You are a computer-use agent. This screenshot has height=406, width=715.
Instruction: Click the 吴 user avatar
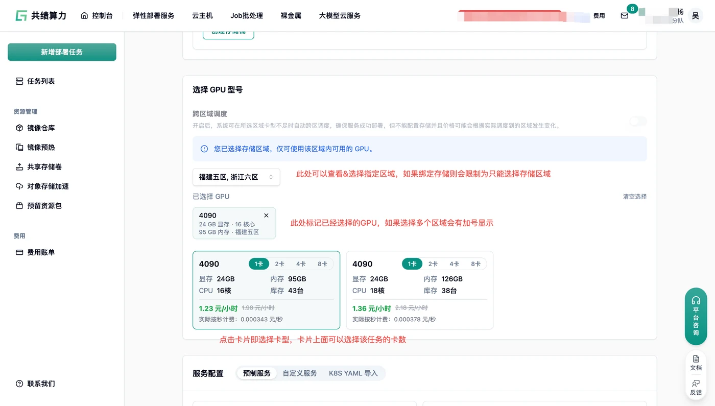click(x=695, y=16)
